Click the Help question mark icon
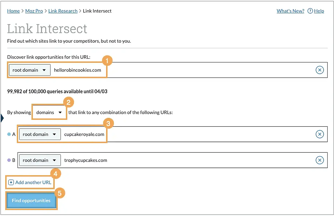This screenshot has height=216, width=334. [310, 11]
